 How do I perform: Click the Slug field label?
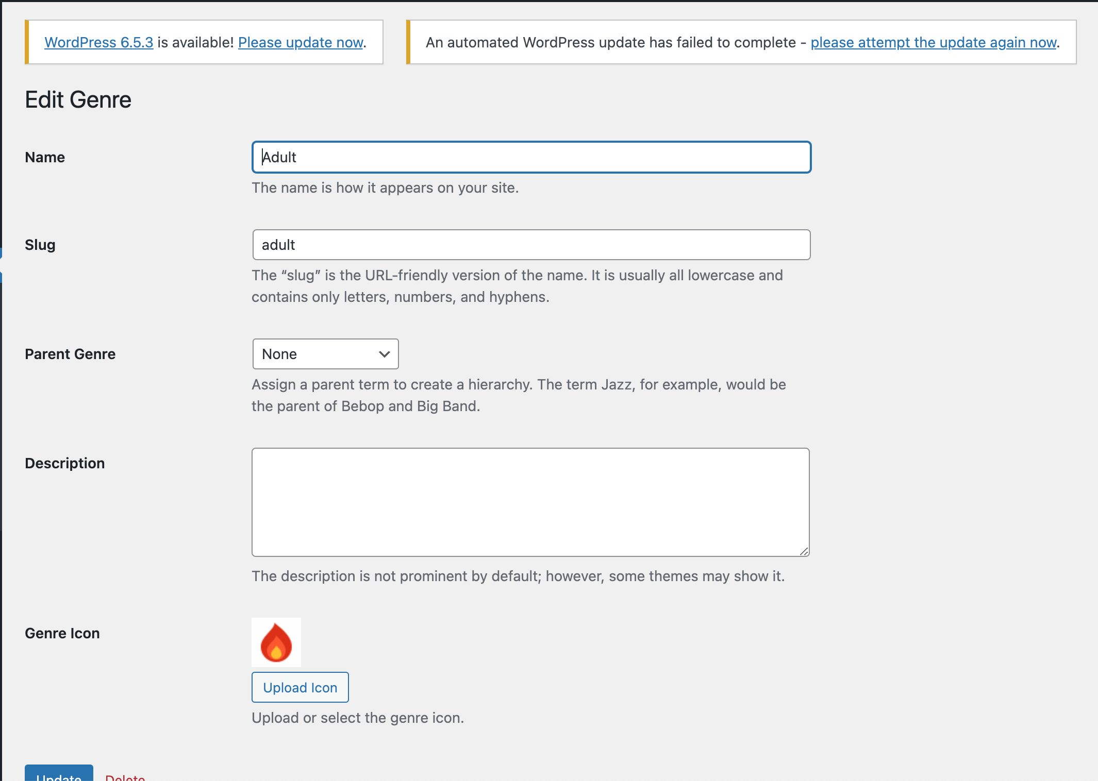[x=40, y=245]
